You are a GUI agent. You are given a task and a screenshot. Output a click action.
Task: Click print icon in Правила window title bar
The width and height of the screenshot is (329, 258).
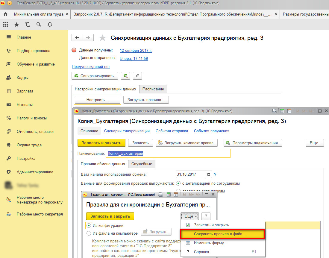pyautogui.click(x=161, y=195)
